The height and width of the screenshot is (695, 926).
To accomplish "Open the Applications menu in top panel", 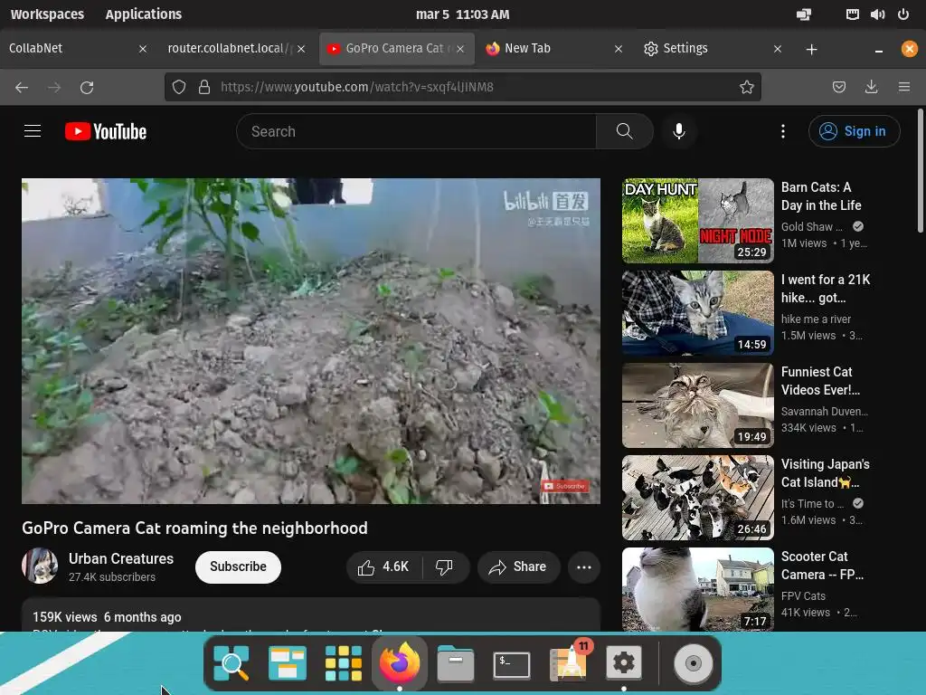I will coord(144,14).
